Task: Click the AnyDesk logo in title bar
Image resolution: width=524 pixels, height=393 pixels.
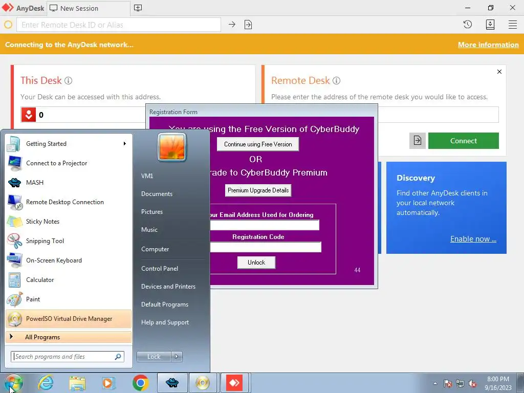Action: click(x=8, y=8)
